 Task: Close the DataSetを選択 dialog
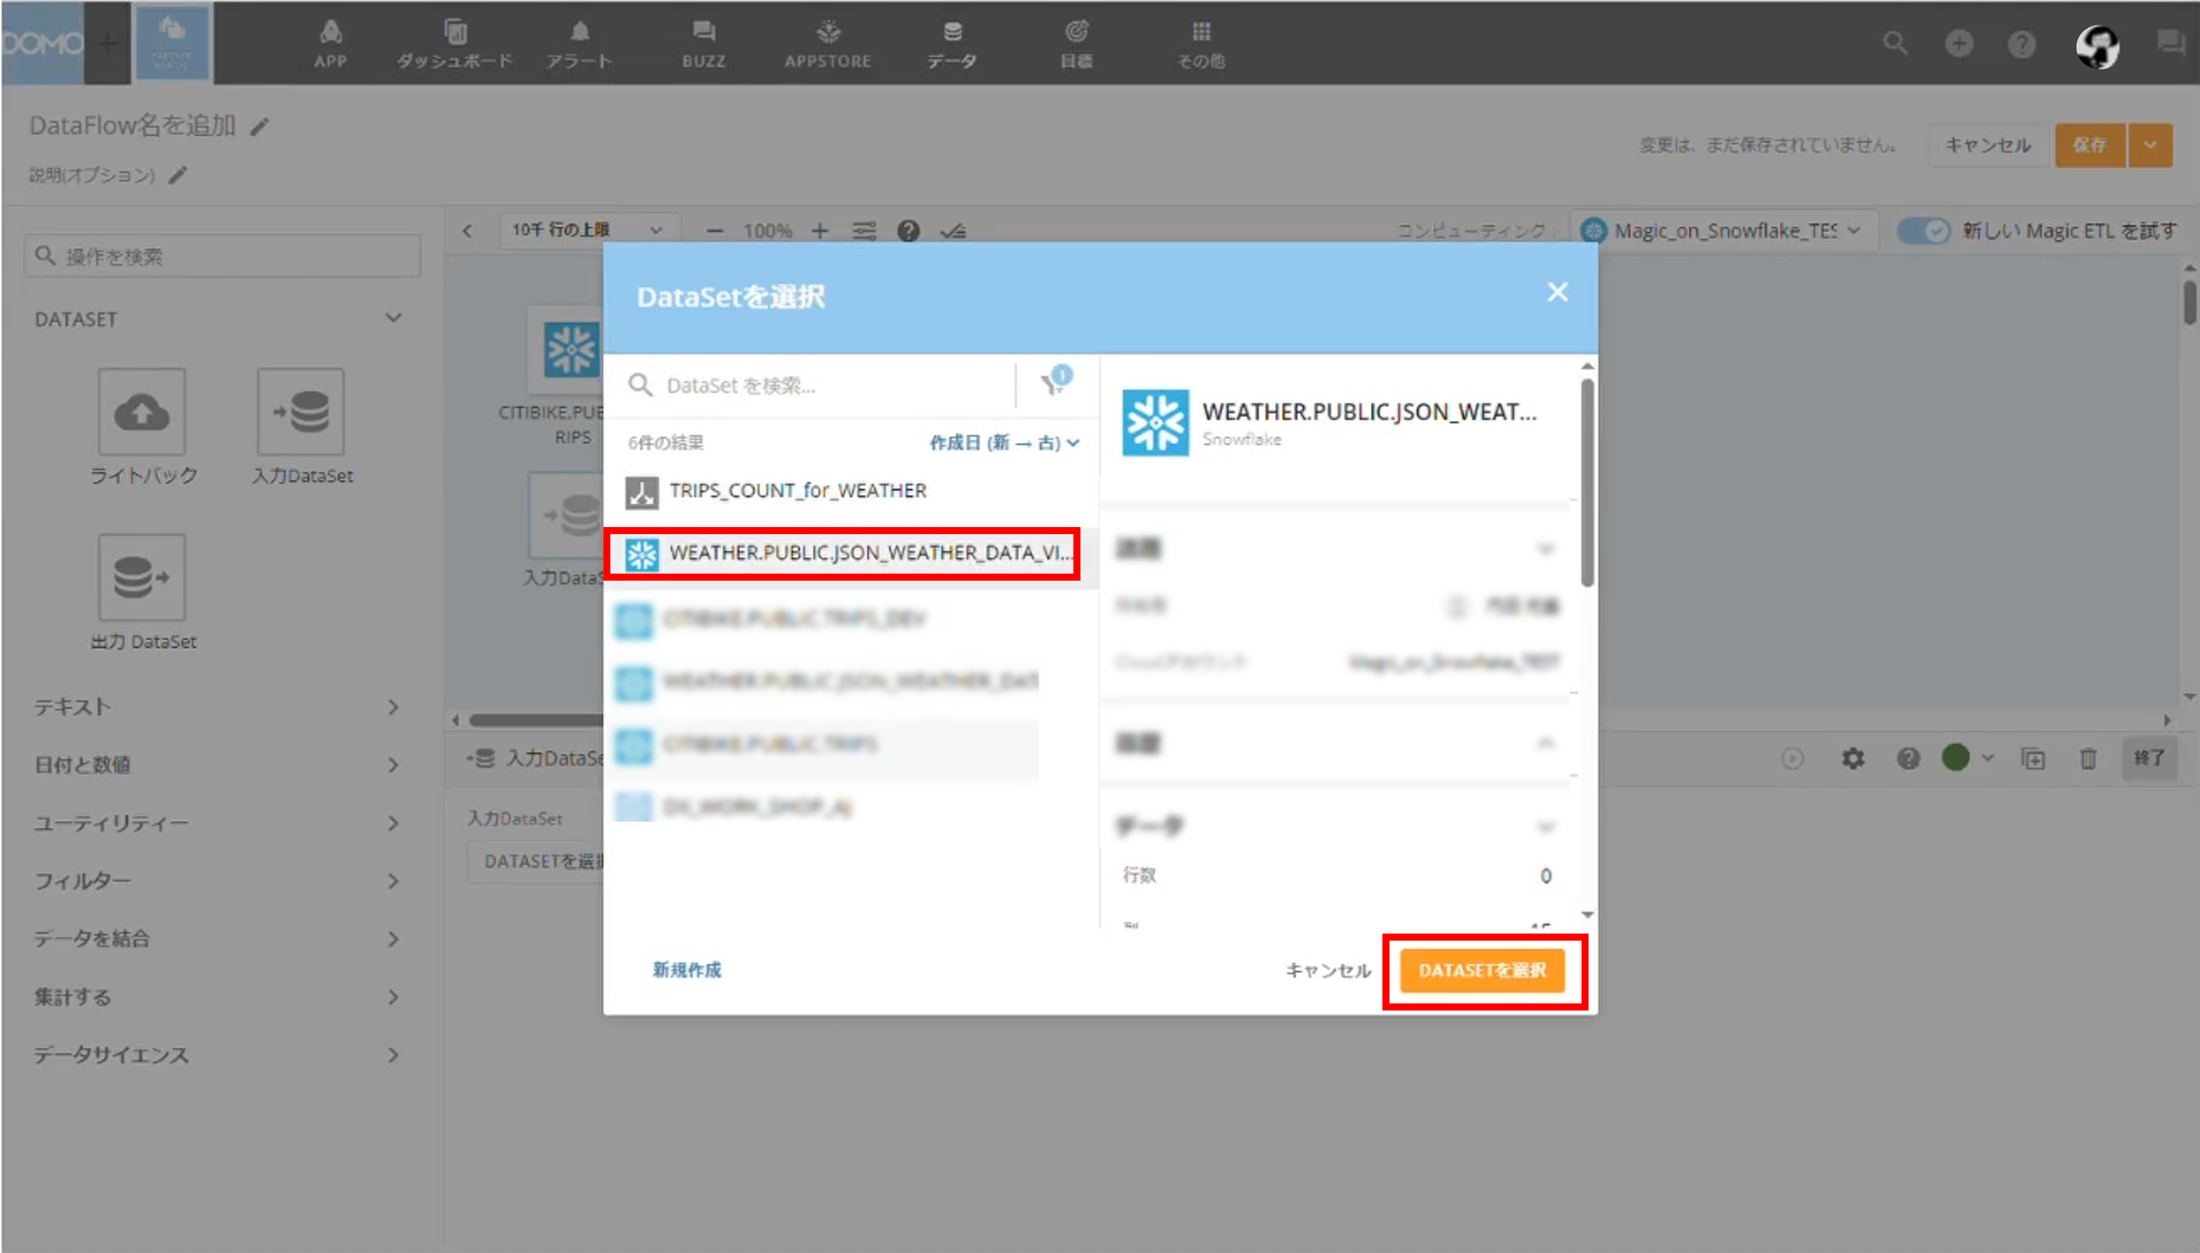[x=1558, y=293]
